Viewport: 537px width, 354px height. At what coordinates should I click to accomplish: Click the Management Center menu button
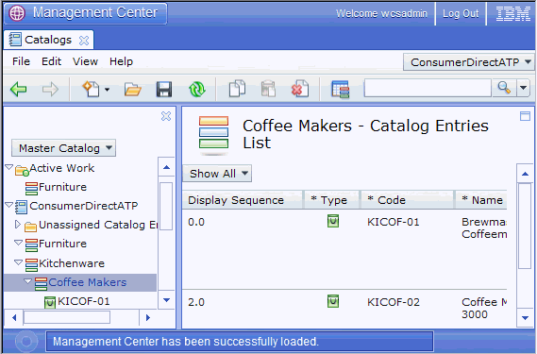coord(86,13)
